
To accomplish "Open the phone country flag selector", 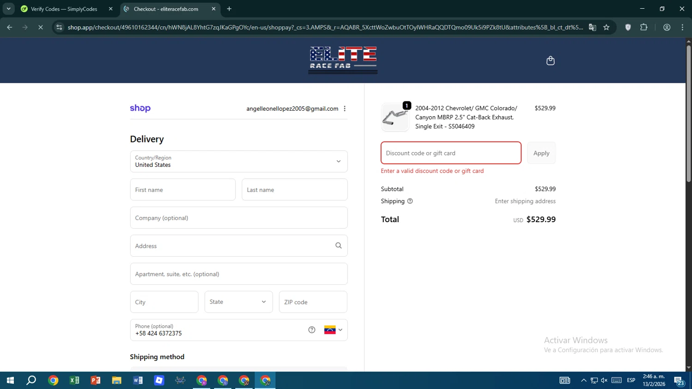I will coord(333,330).
